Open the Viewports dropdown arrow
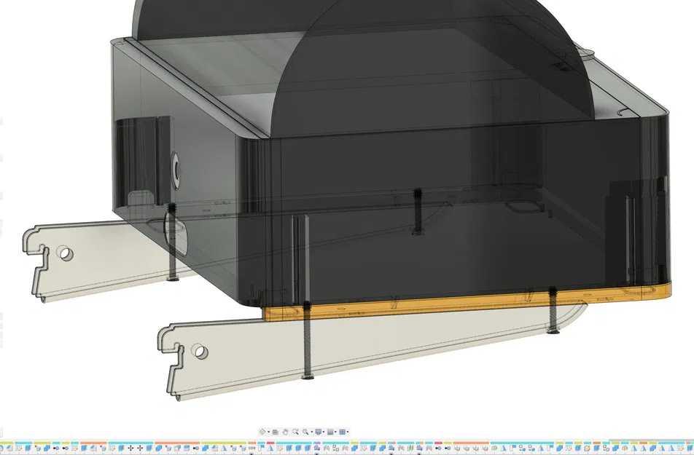 348,432
